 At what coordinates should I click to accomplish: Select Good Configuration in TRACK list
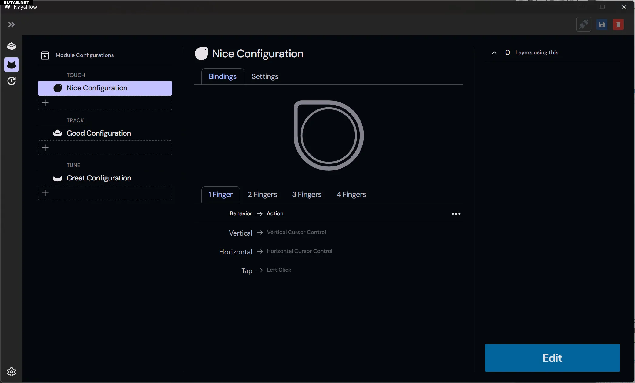point(99,133)
